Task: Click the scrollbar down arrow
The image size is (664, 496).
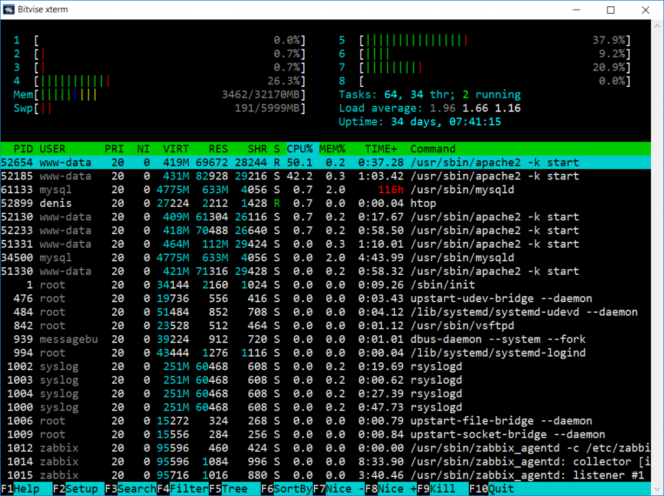Action: [658, 490]
